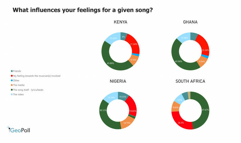Select Kenya's 21.34% red segment
This screenshot has height=143, width=241.
click(134, 45)
